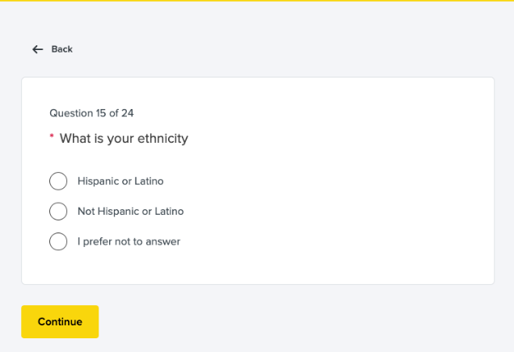This screenshot has height=352, width=514.
Task: Click the word "ethnicity" in the question
Action: point(162,139)
